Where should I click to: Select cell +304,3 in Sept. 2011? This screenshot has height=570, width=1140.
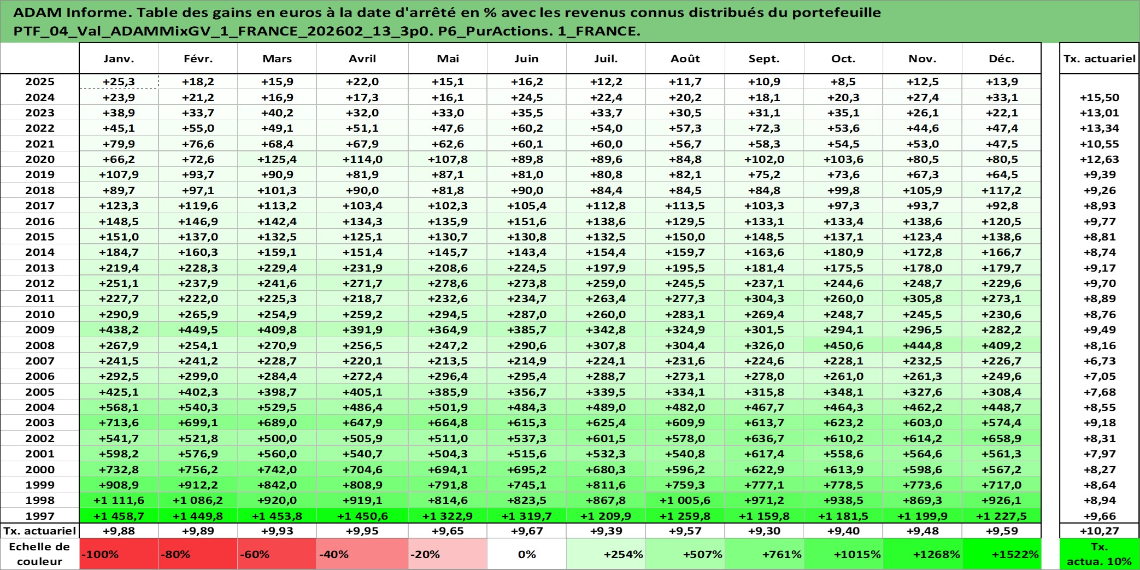764,298
